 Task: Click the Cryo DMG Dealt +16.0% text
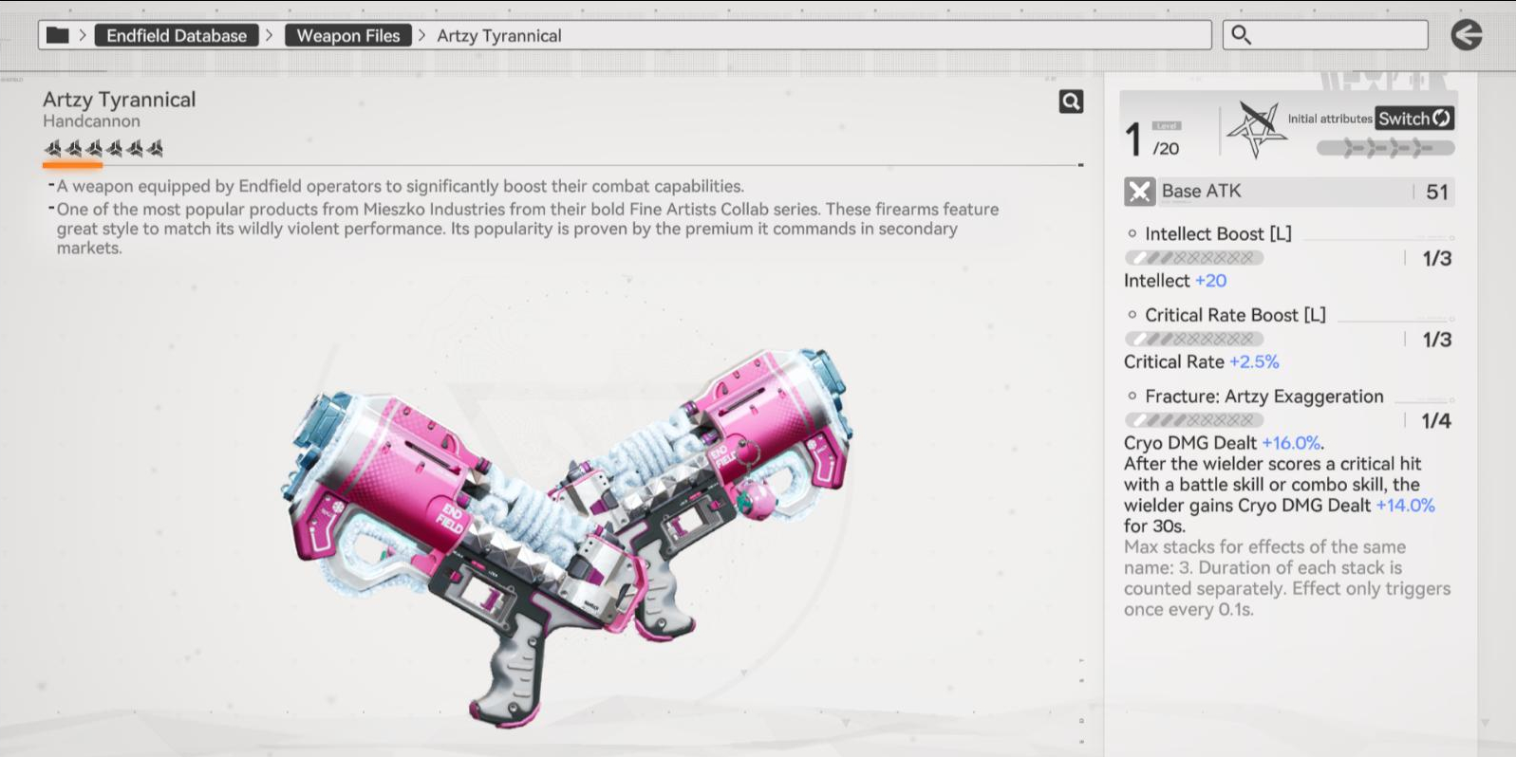click(1224, 443)
